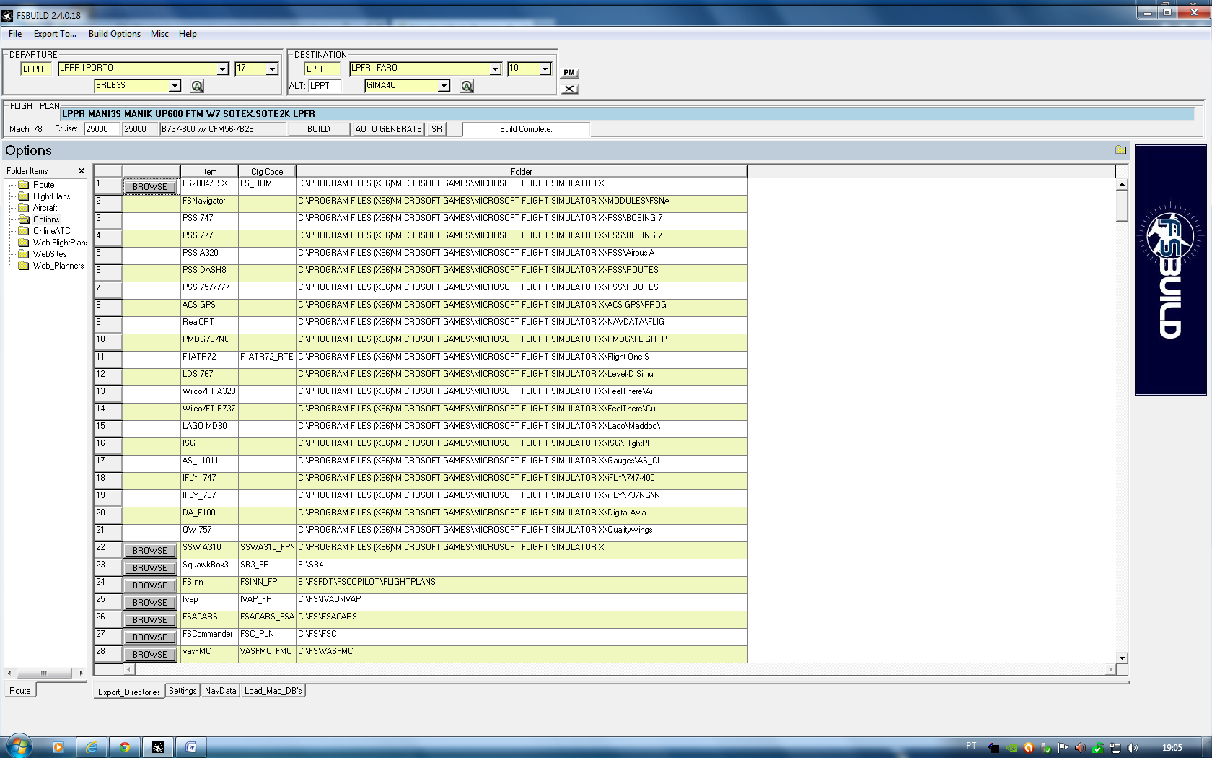Click the AUTO GENERATE button
The width and height of the screenshot is (1212, 758).
click(x=388, y=129)
